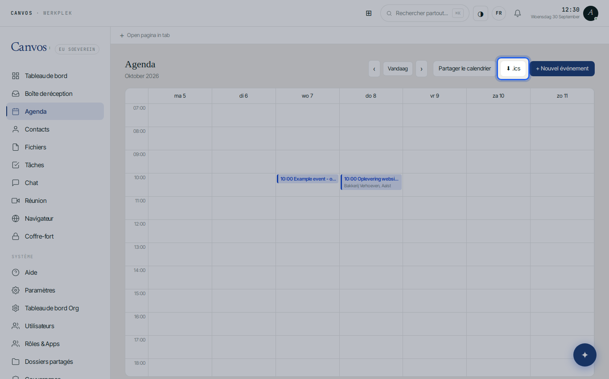Click the 'do 8' day header
Image resolution: width=609 pixels, height=379 pixels.
[371, 96]
